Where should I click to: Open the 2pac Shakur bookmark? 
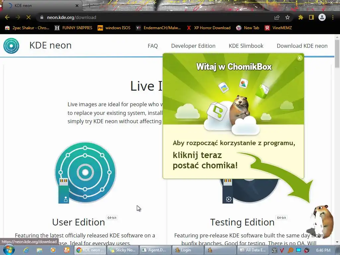point(27,28)
